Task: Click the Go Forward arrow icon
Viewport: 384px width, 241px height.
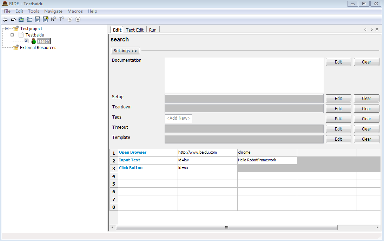Action: click(x=13, y=20)
